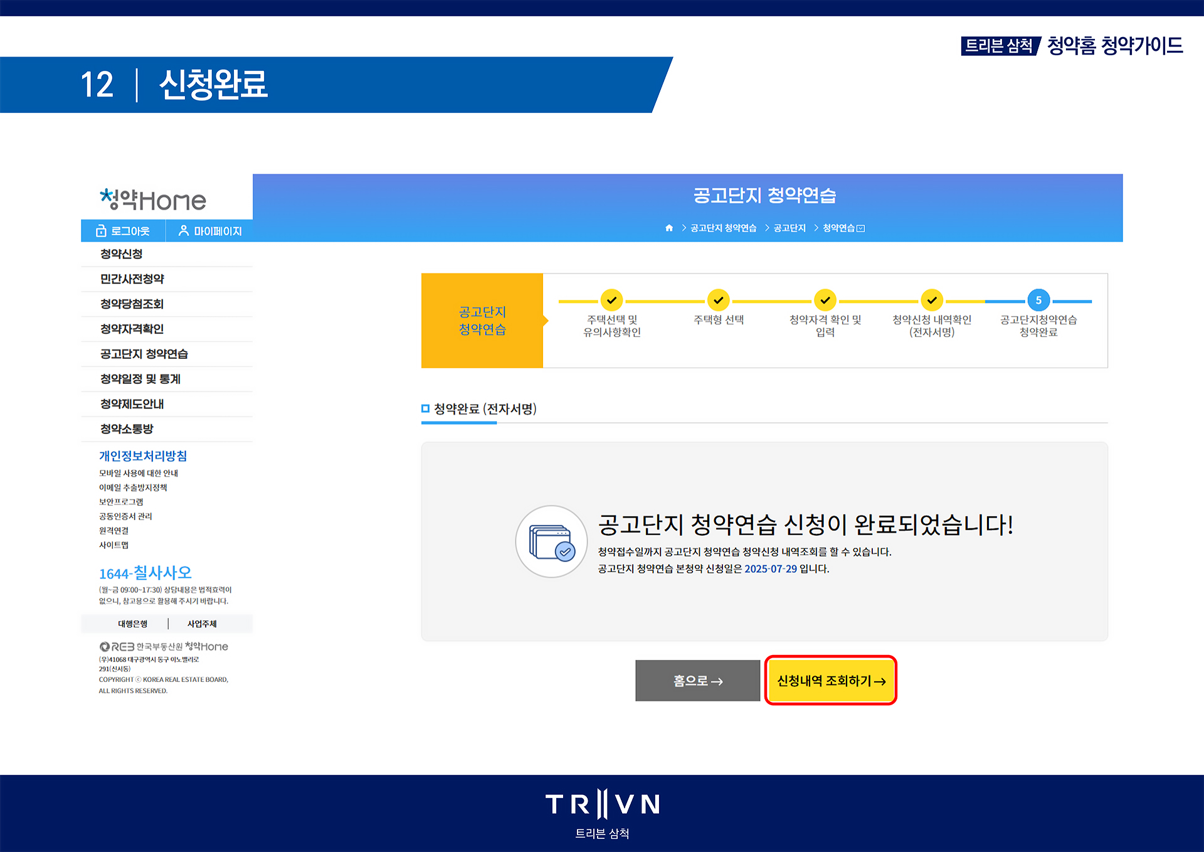Click the REB 한국부동산원 logo

point(163,646)
